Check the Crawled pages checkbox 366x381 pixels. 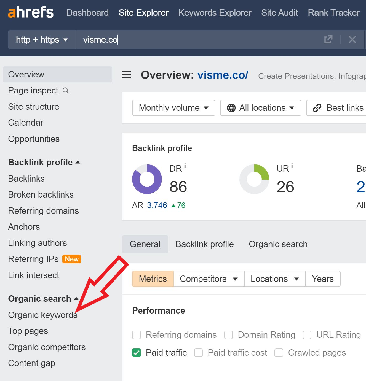coord(279,353)
